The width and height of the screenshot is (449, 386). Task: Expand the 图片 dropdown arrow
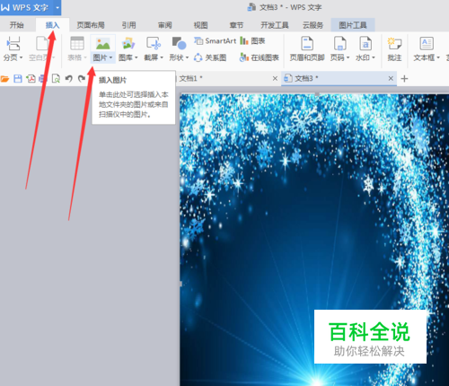(110, 57)
